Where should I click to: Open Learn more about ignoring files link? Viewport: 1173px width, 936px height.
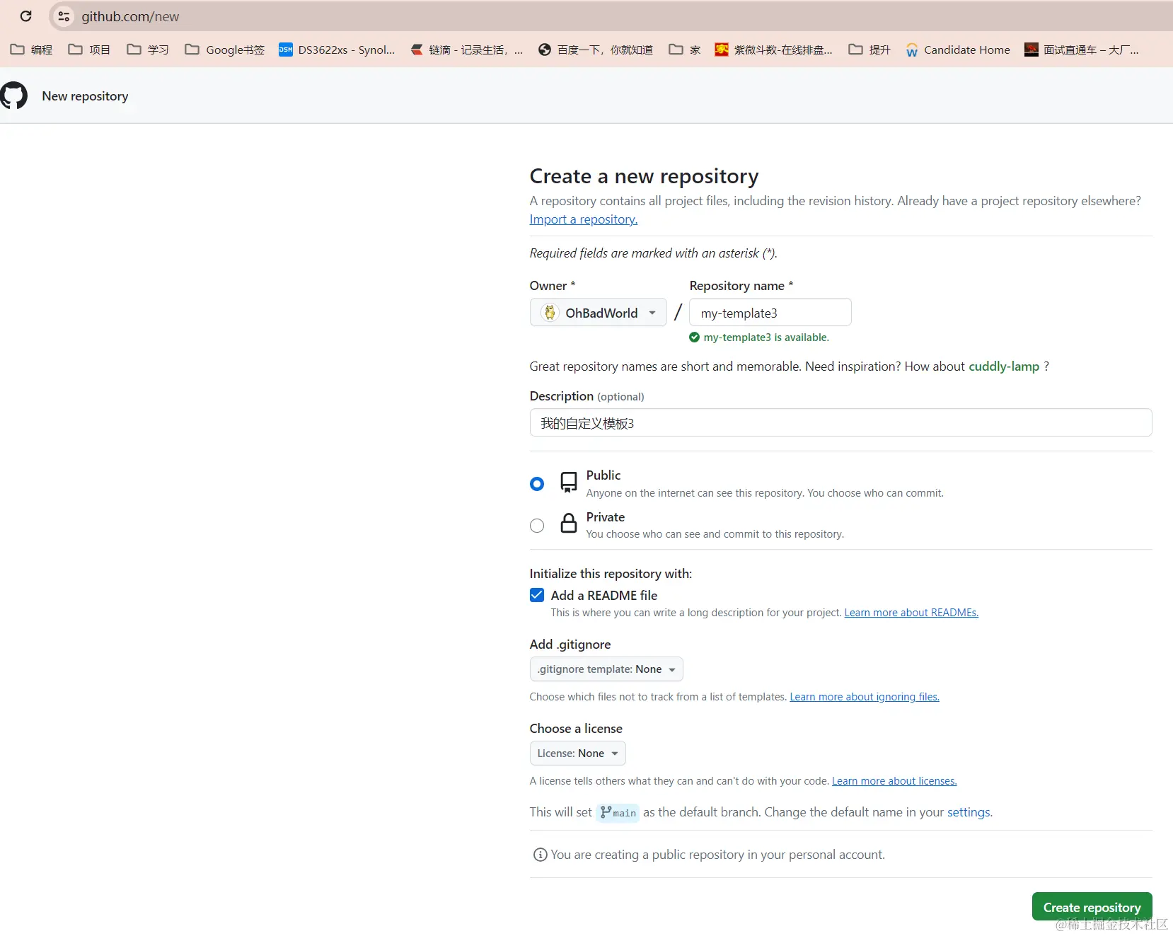(x=865, y=697)
